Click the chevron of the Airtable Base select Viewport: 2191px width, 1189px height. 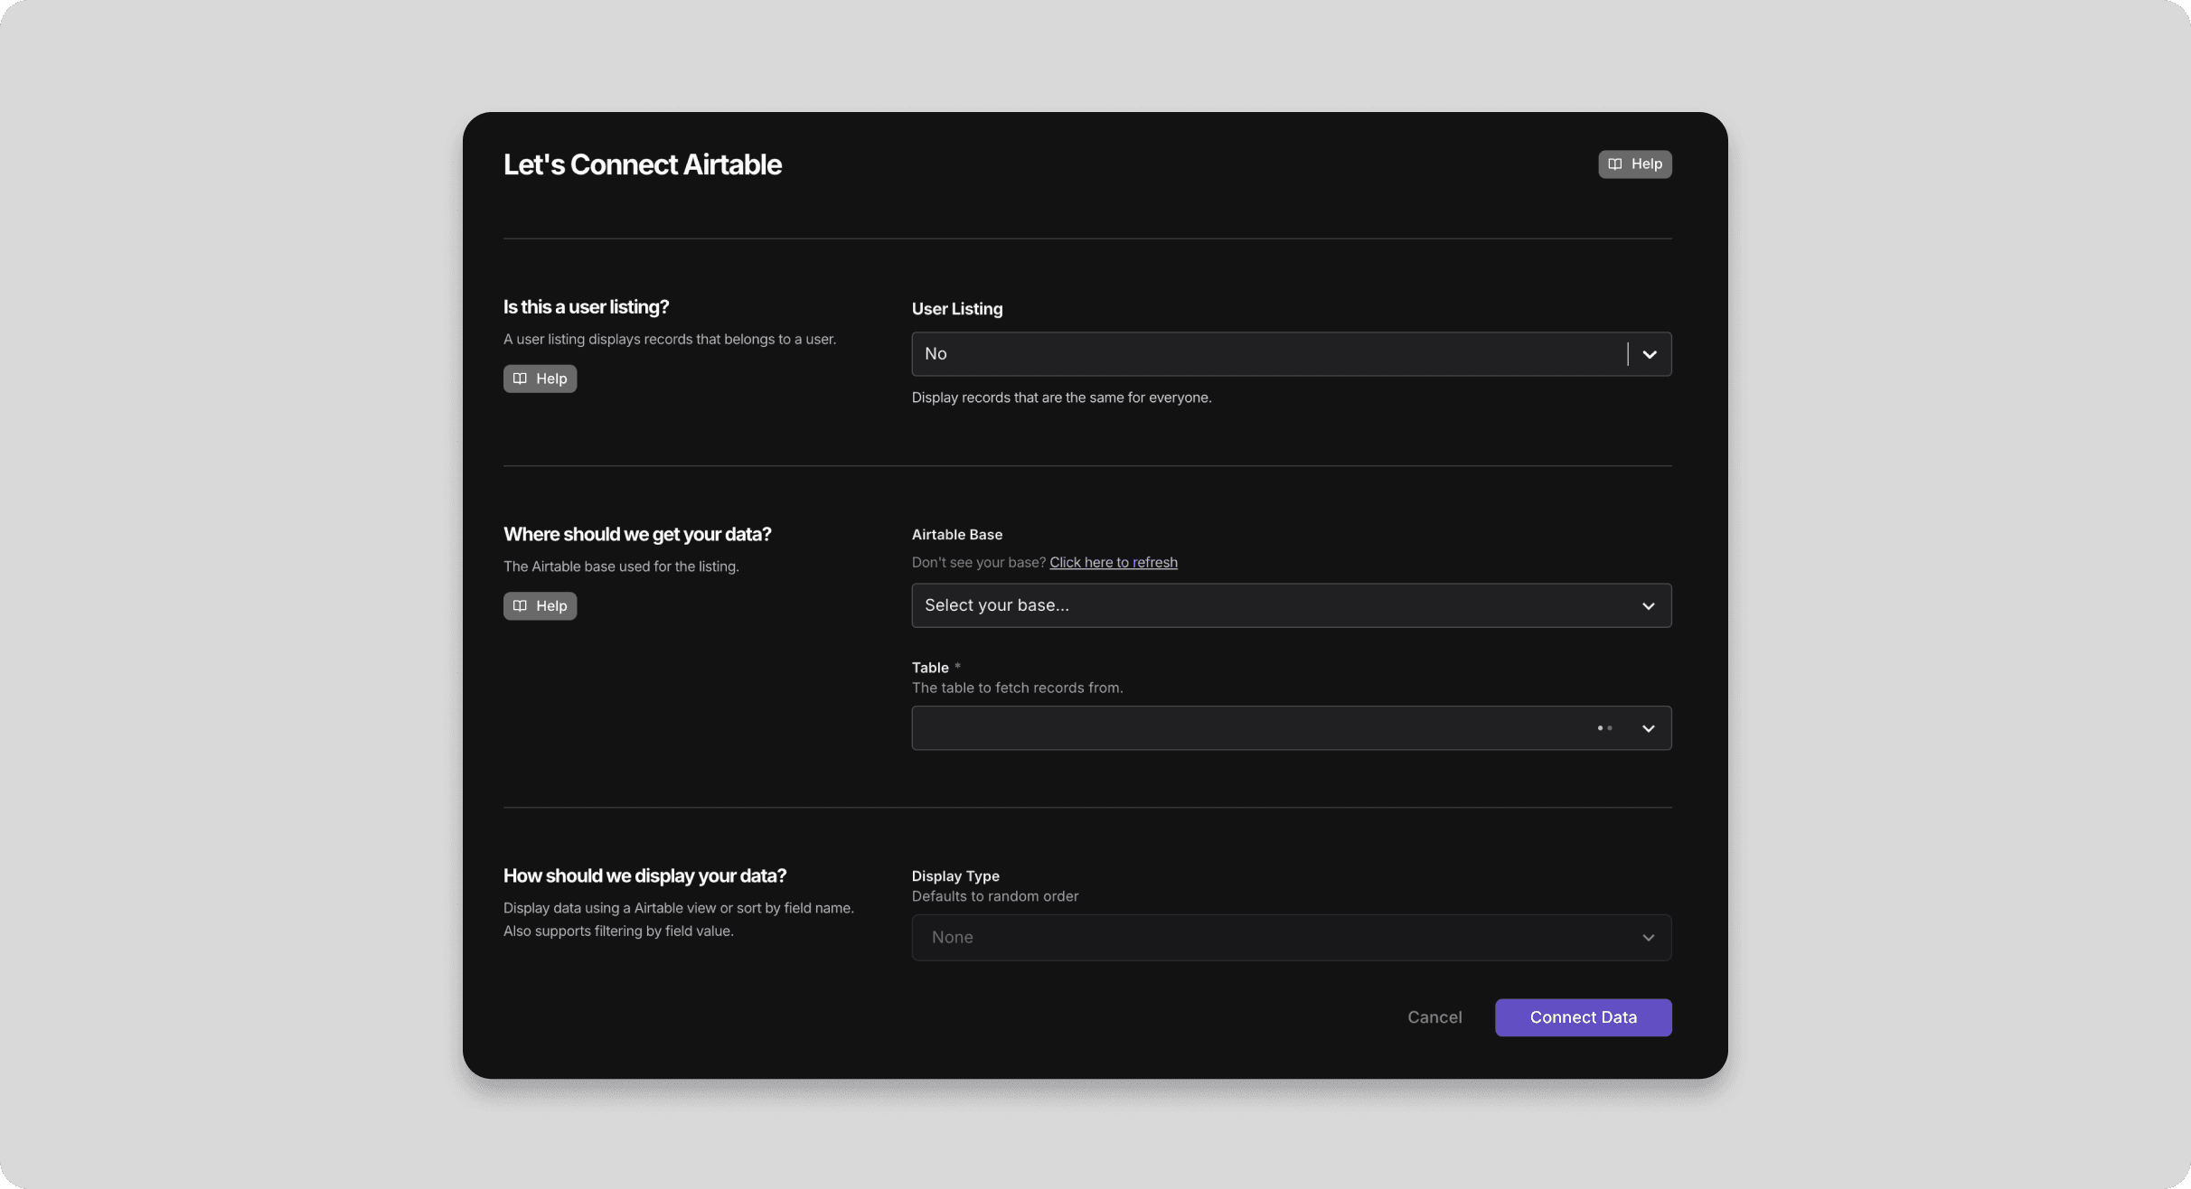coord(1649,606)
